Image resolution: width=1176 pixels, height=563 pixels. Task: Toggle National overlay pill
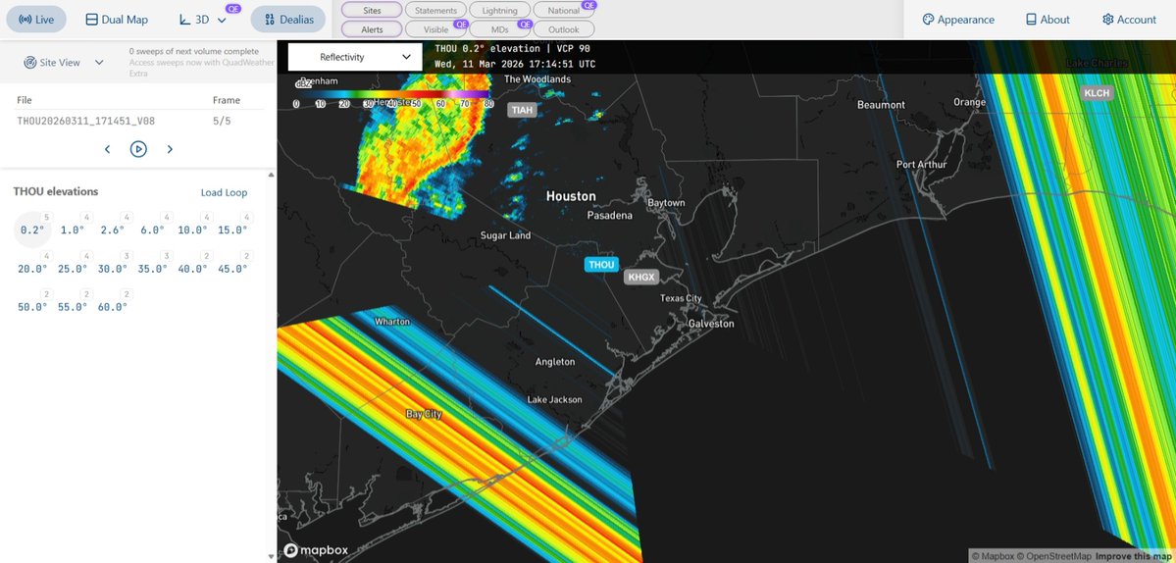[x=564, y=11]
